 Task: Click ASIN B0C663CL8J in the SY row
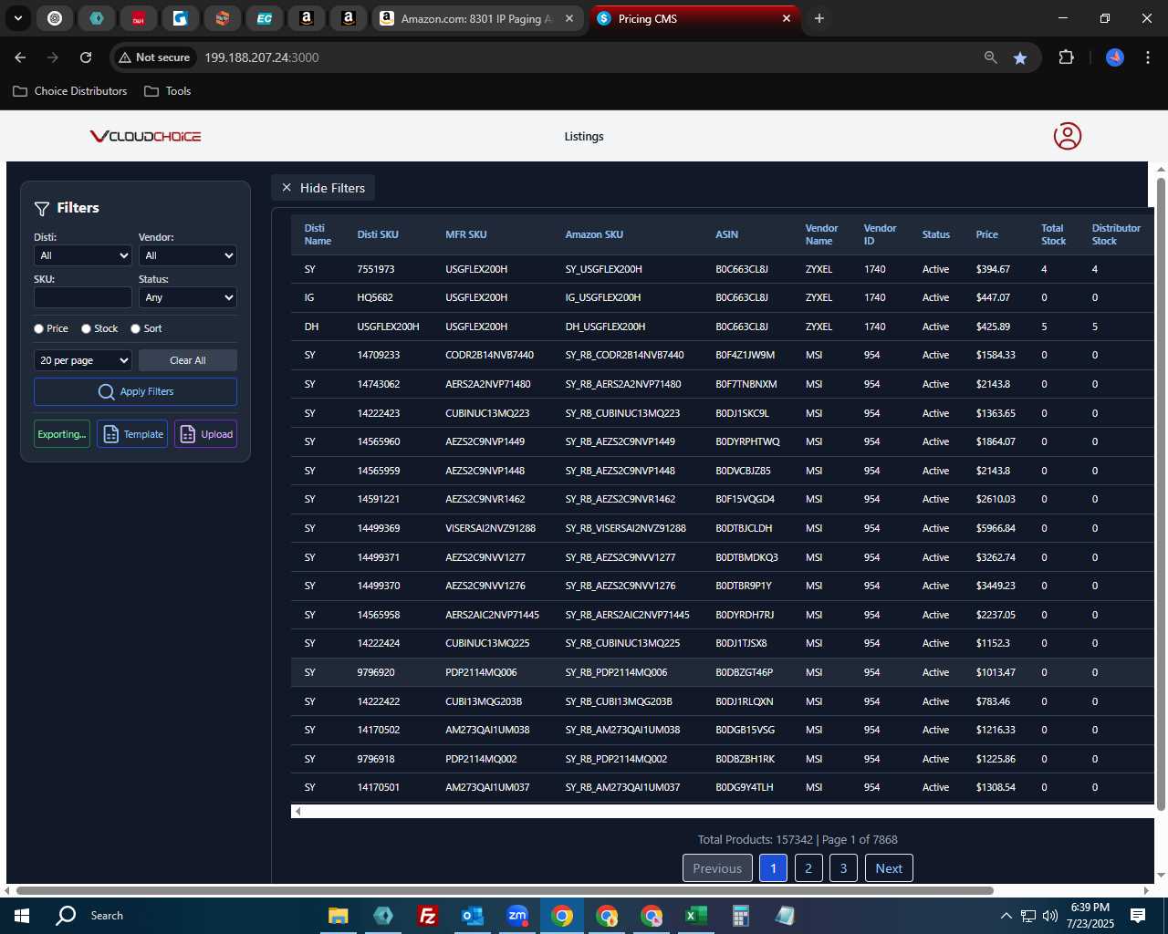(x=742, y=269)
